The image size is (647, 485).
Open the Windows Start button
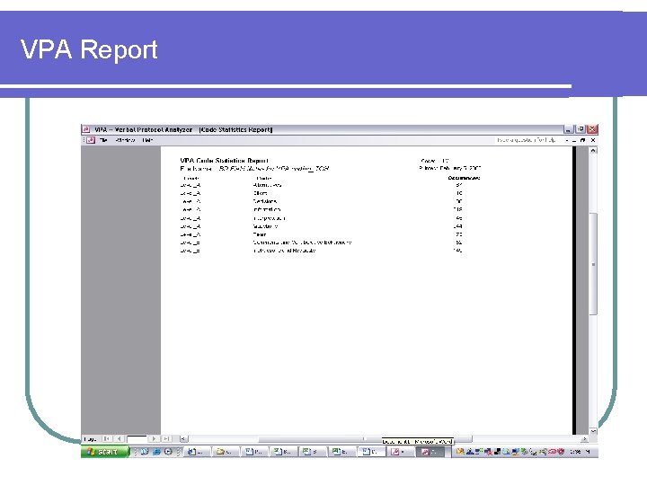click(105, 452)
